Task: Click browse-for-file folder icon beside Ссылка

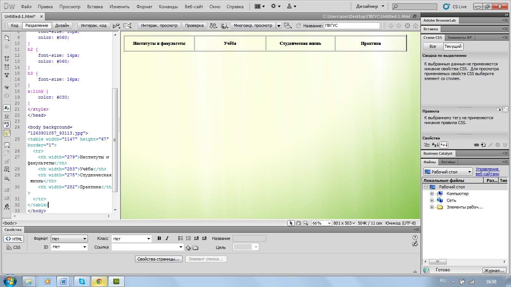Action: click(195, 247)
